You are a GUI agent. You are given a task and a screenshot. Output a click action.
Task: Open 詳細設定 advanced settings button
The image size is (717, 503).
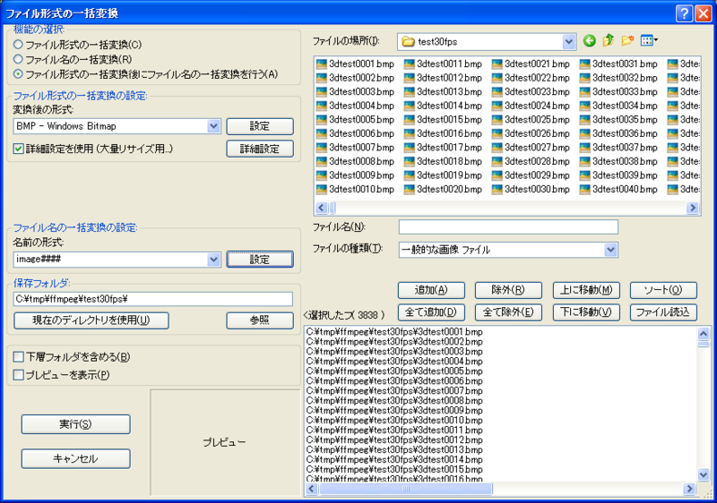[x=260, y=149]
